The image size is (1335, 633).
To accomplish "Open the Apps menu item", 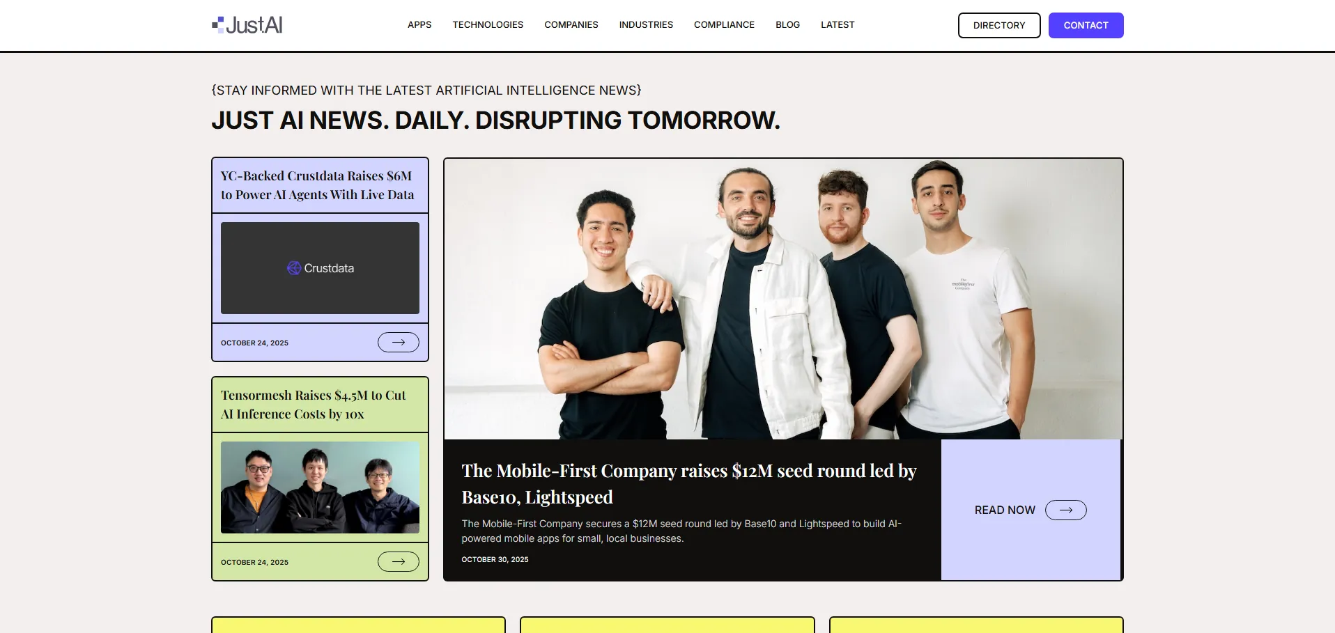I will 419,25.
